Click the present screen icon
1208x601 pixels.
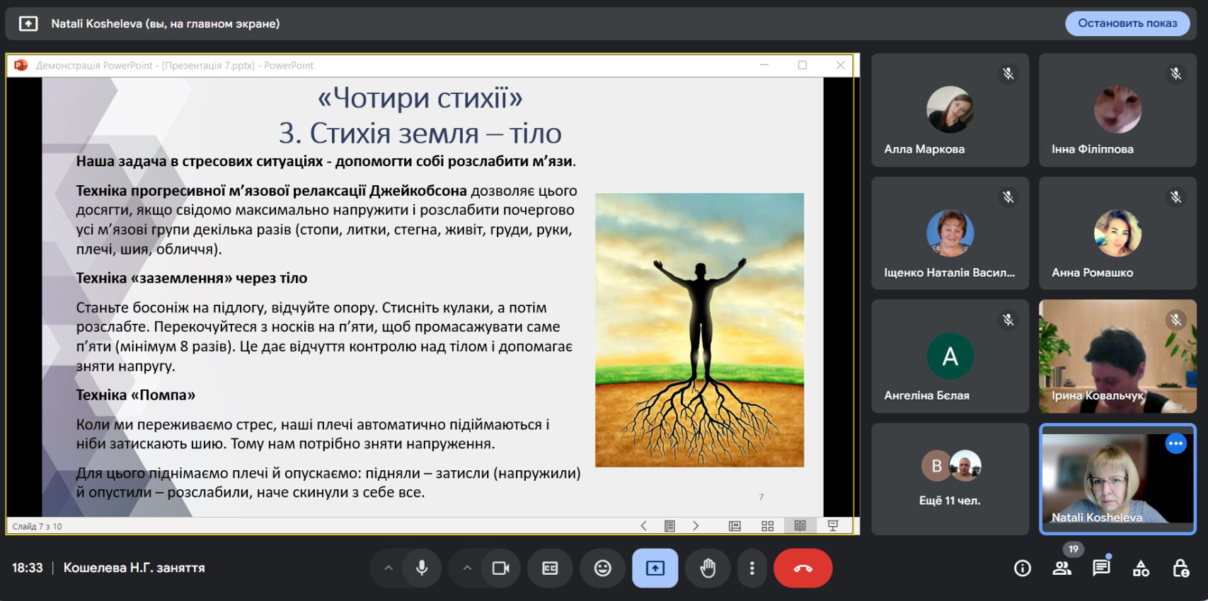tap(655, 568)
